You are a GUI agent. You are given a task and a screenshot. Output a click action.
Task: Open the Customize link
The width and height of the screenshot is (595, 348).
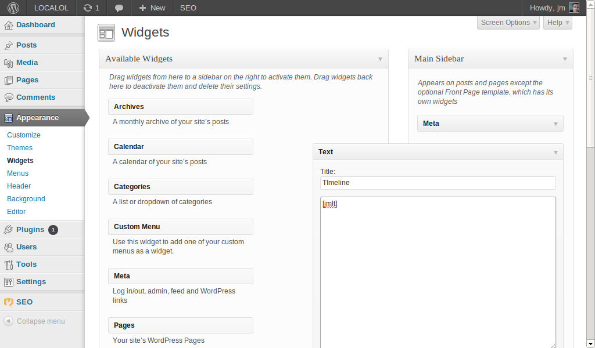click(x=23, y=135)
